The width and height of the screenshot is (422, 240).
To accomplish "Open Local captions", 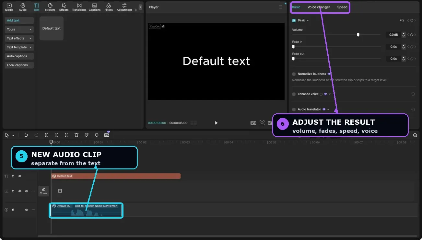I will pyautogui.click(x=19, y=65).
